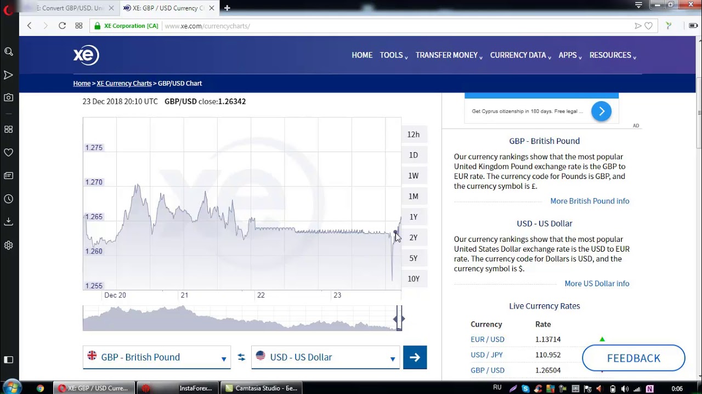Open Windows Start button
The height and width of the screenshot is (394, 702).
11,387
